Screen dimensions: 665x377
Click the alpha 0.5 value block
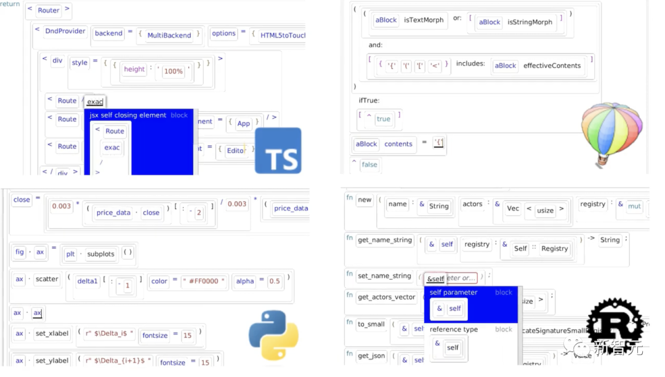pos(275,281)
